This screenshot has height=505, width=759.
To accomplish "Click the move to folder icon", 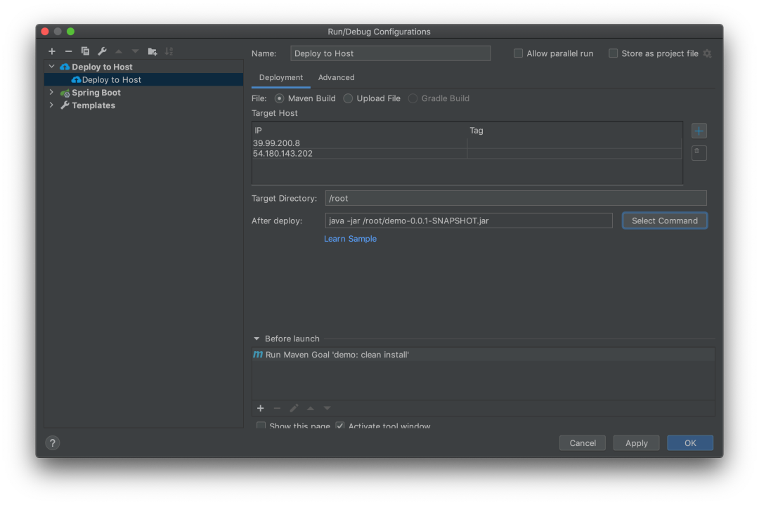I will tap(153, 51).
